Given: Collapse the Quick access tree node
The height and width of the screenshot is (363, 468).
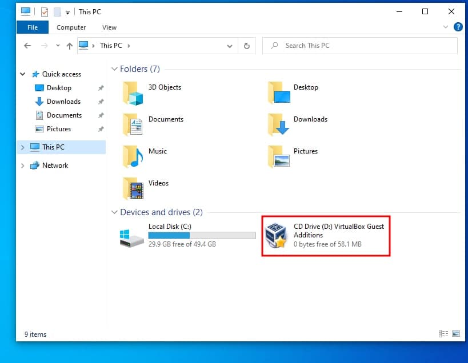Looking at the screenshot, I should (23, 74).
